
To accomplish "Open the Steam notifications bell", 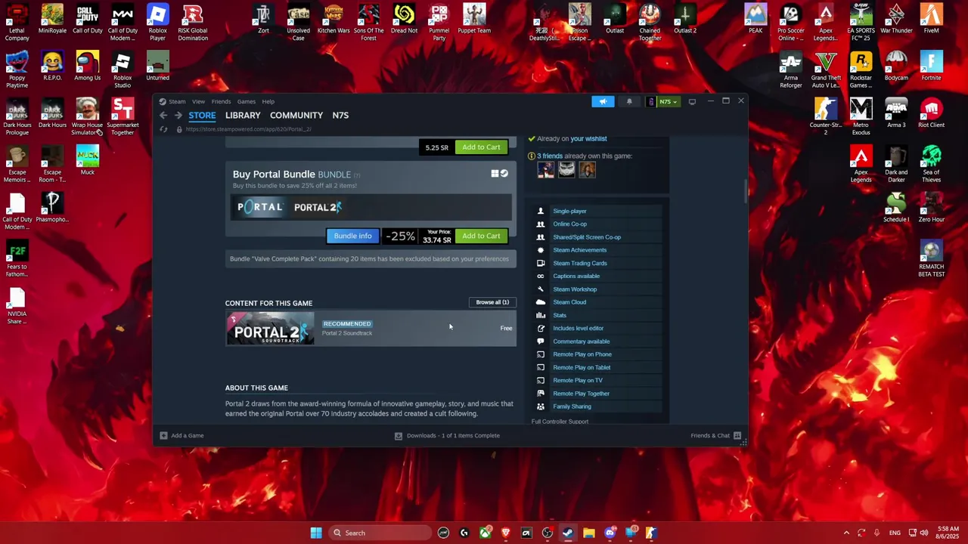I will click(x=629, y=101).
